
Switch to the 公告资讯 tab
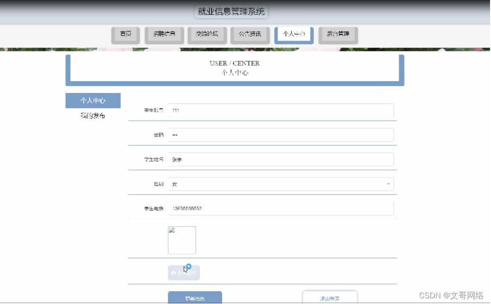click(x=250, y=35)
